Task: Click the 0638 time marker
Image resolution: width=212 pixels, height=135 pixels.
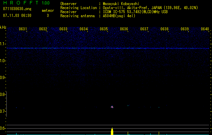Action: 164,29
